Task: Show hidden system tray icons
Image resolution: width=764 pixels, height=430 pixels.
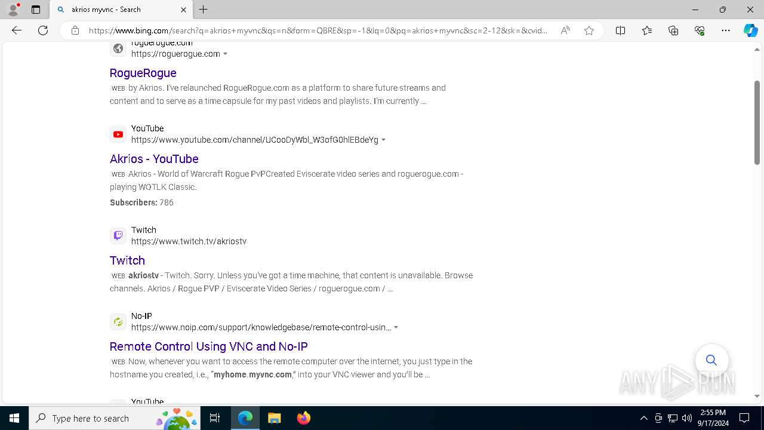Action: click(643, 418)
